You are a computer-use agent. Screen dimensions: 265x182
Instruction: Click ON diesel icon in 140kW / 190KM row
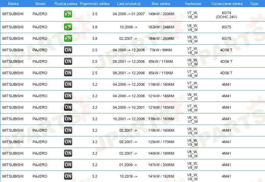tap(68, 153)
